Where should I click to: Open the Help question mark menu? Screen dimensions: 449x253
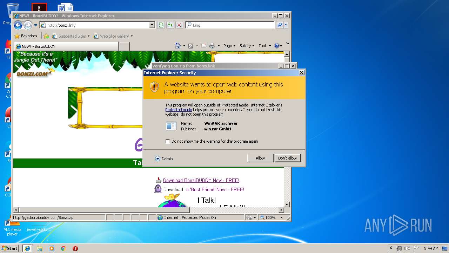tap(278, 46)
